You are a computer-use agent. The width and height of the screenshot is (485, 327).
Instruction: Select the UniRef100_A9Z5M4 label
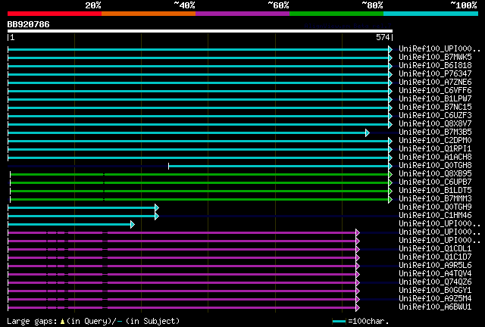(435, 299)
